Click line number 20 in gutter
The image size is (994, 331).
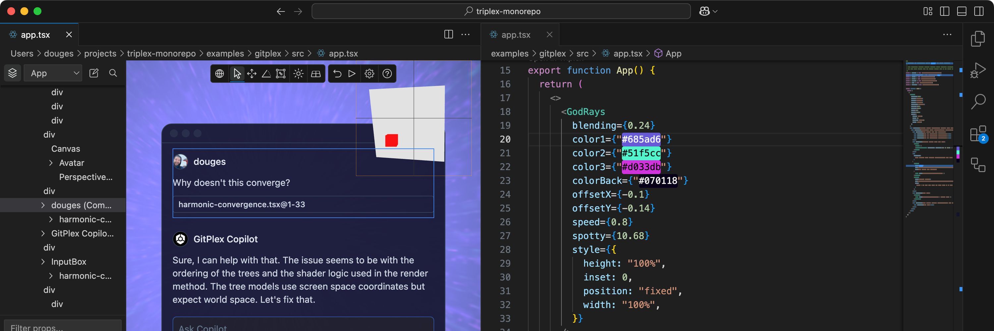tap(505, 139)
